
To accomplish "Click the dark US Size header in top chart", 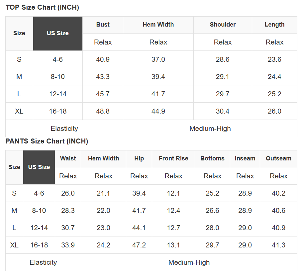I will pos(58,33).
